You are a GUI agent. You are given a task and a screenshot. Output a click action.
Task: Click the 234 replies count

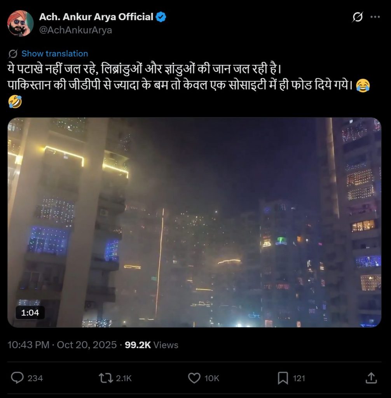pyautogui.click(x=35, y=378)
